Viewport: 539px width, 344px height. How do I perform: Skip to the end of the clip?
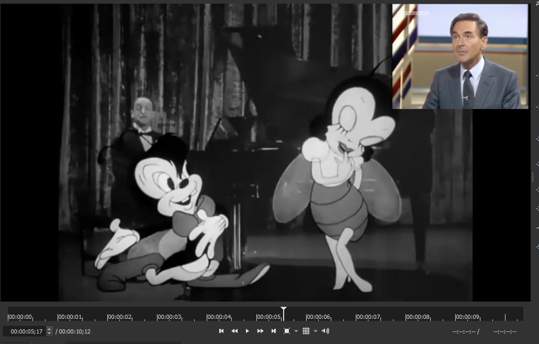click(274, 331)
